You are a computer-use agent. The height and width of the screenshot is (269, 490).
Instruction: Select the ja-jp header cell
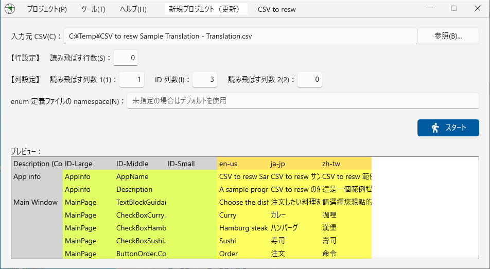point(294,164)
